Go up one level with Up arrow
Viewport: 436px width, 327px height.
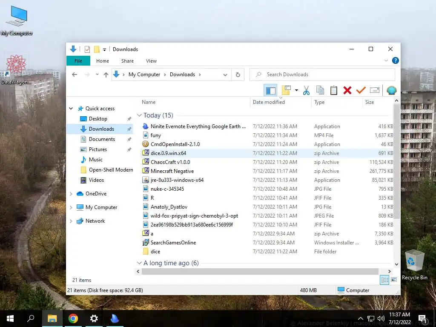[x=106, y=75]
